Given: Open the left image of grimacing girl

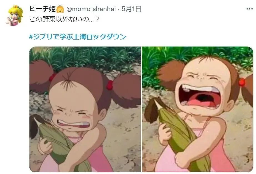Looking at the screenshot, I should tap(85, 109).
